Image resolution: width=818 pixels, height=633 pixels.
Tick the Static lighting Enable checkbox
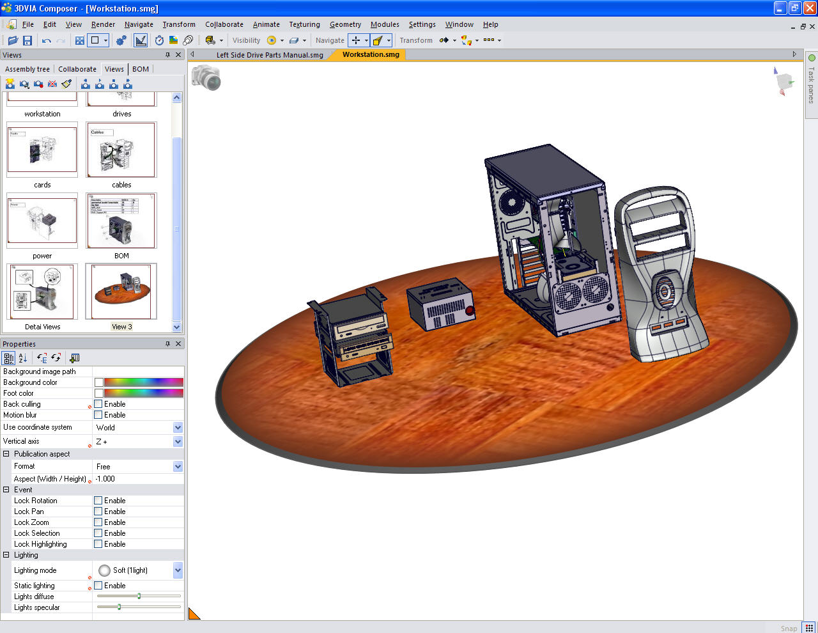[98, 586]
